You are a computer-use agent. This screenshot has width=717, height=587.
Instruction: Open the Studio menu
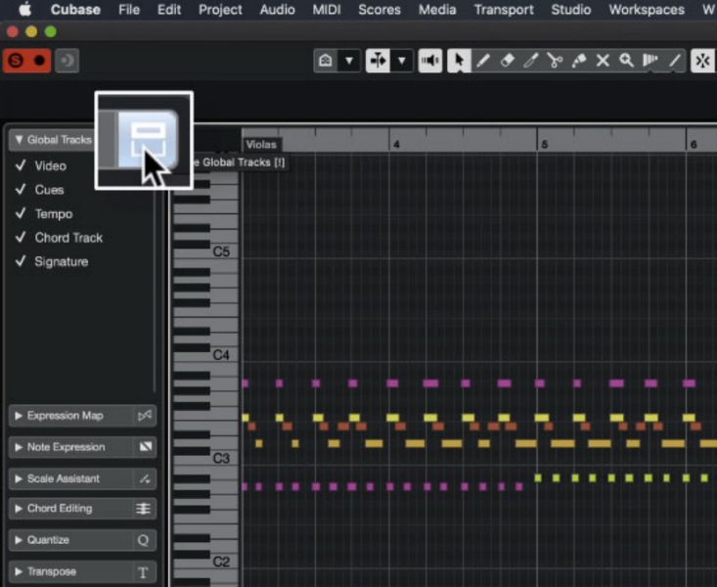(570, 10)
